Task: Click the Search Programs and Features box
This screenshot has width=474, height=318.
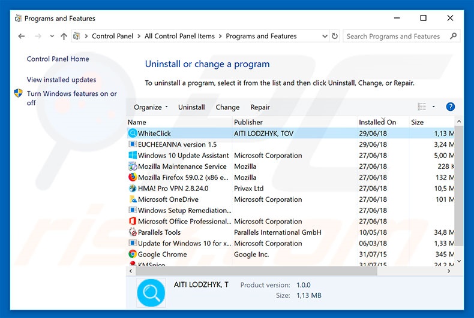Action: (x=393, y=37)
